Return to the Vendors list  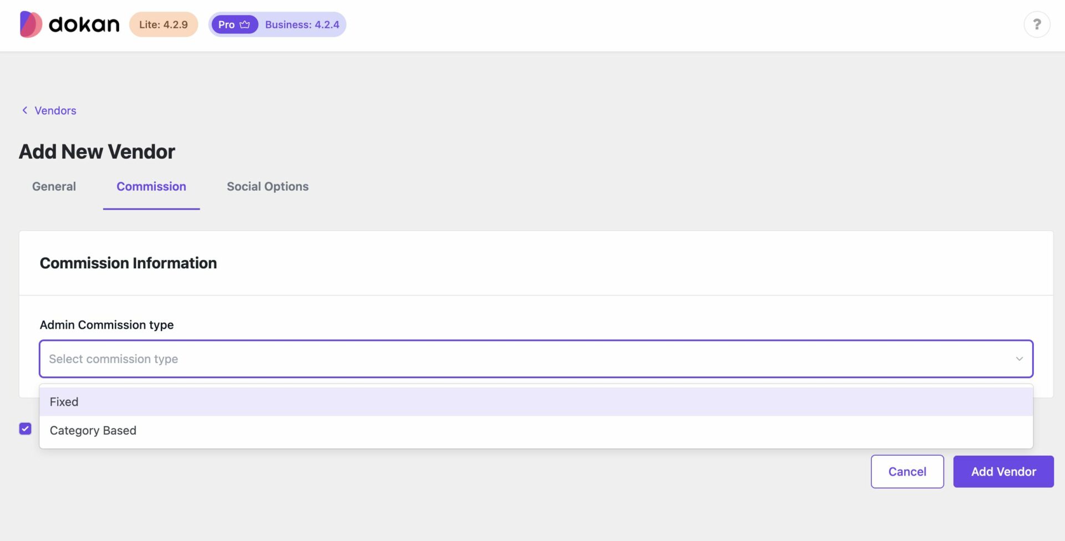coord(55,110)
